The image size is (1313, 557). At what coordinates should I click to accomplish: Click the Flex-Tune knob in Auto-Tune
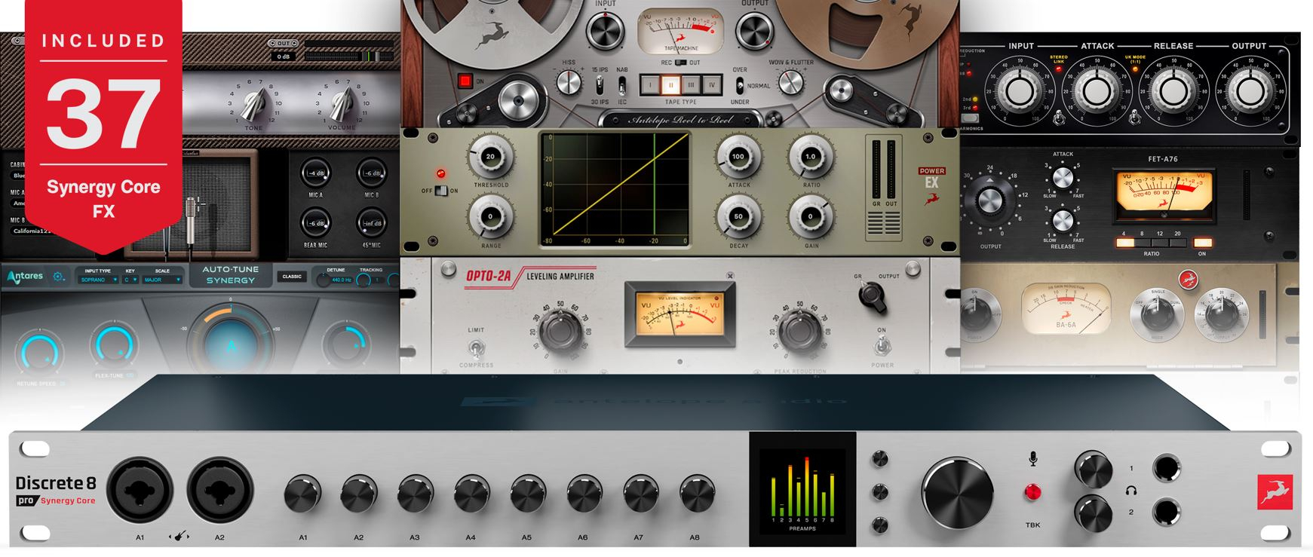point(114,346)
